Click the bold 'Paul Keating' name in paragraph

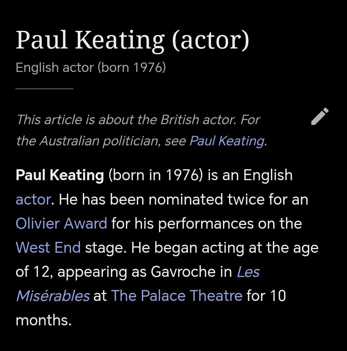click(x=60, y=176)
